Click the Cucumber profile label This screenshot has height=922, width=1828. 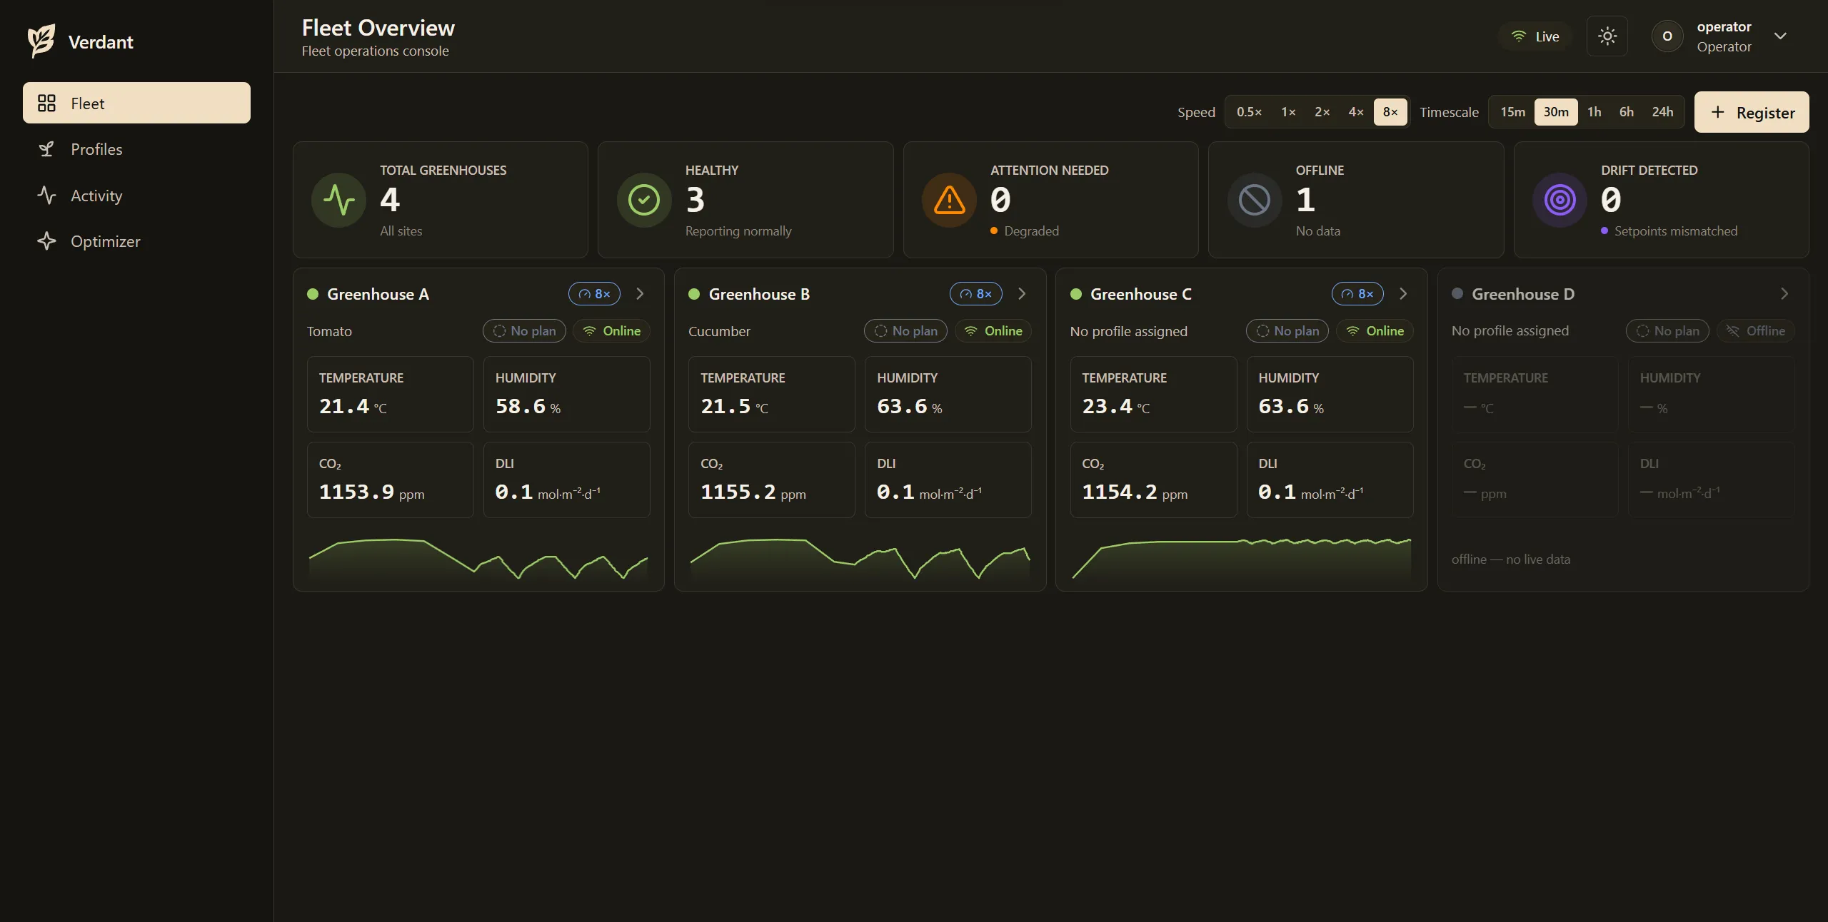[719, 331]
